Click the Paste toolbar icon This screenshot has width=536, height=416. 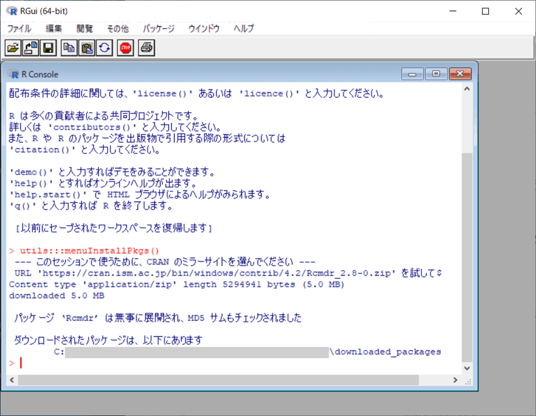pyautogui.click(x=87, y=48)
